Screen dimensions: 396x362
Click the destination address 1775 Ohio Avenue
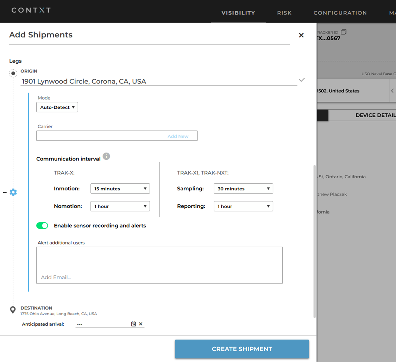tap(58, 314)
